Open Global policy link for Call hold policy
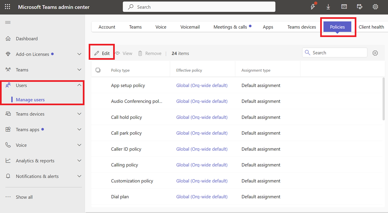 coord(202,117)
